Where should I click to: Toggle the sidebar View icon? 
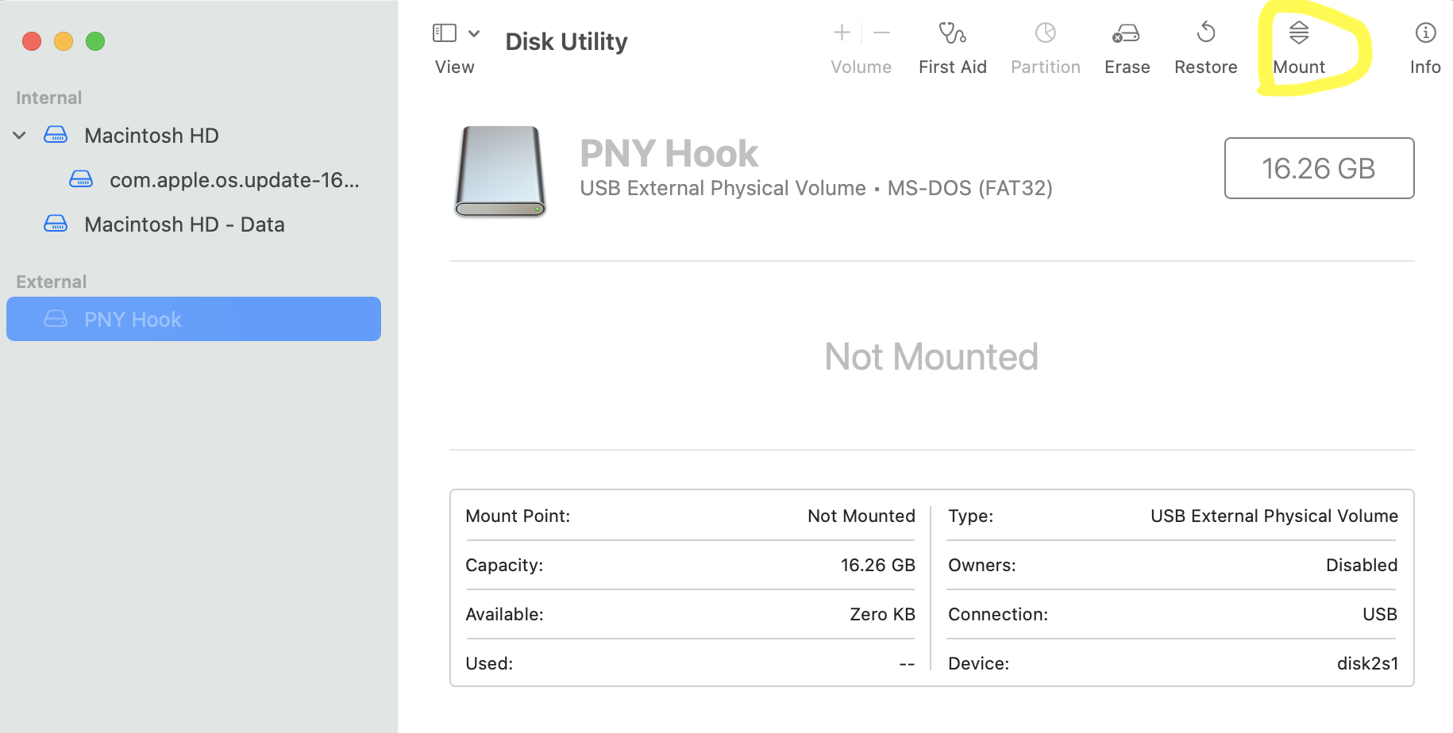(444, 33)
